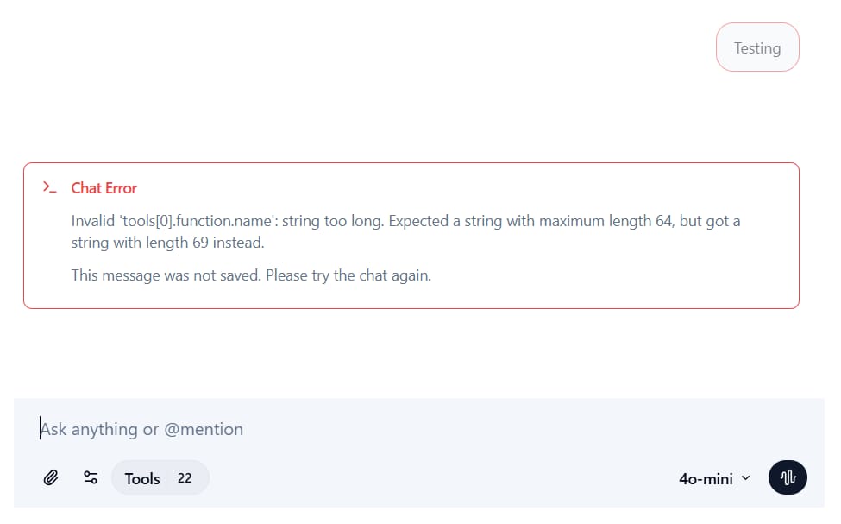Viewport: 841px width, 524px height.
Task: Click the 'string with length 69 instead' line
Action: (167, 243)
